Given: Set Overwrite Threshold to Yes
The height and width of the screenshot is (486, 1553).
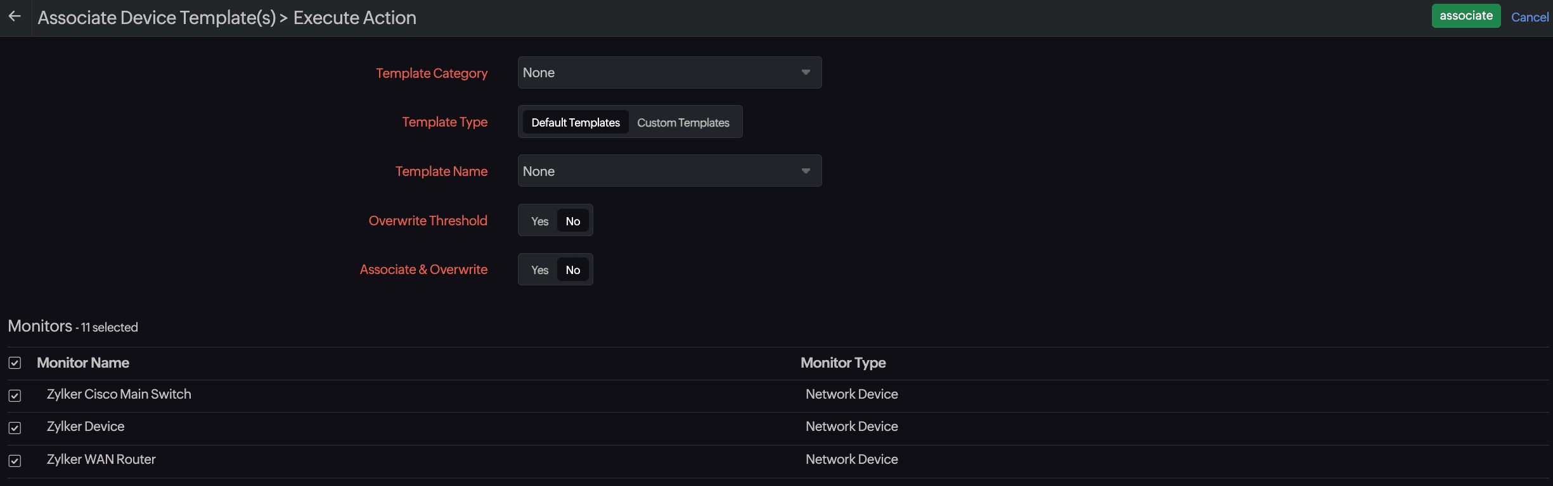Looking at the screenshot, I should coord(539,221).
